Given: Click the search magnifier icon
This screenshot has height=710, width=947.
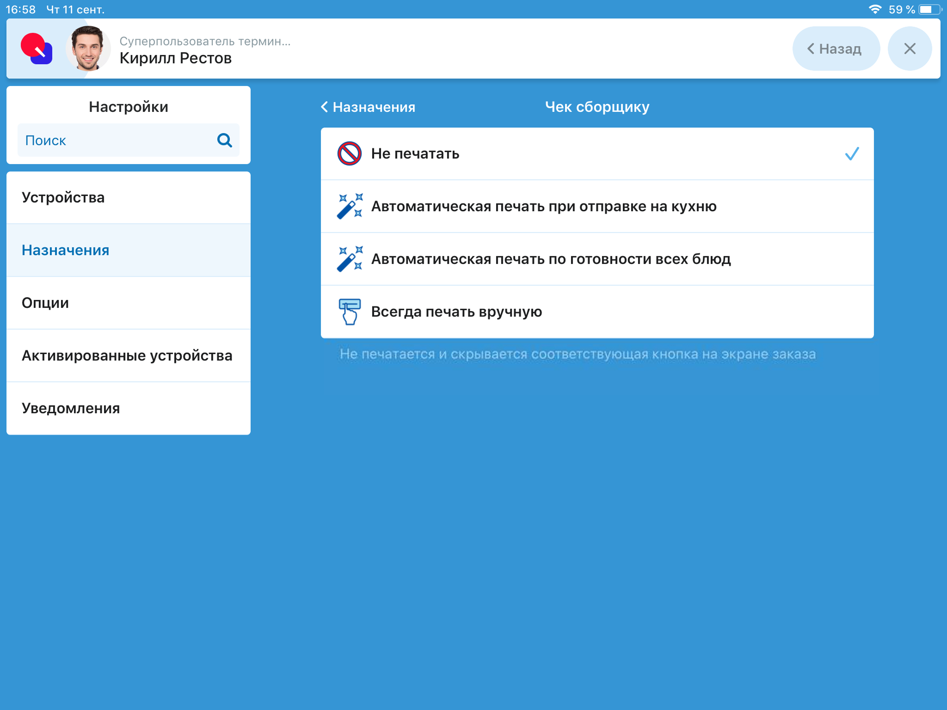Looking at the screenshot, I should click(x=224, y=140).
